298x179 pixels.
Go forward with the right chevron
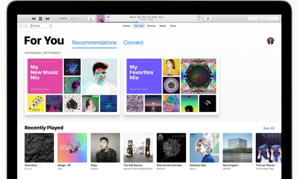26,26
